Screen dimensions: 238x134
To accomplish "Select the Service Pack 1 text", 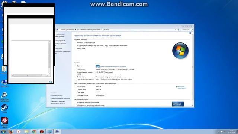I will click(x=81, y=48).
